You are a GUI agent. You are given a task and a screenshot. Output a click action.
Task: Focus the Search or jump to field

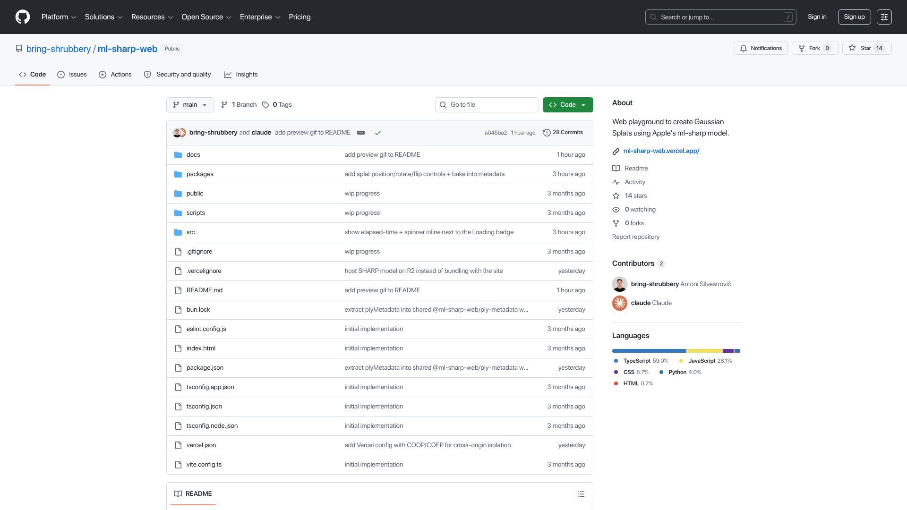pyautogui.click(x=720, y=17)
